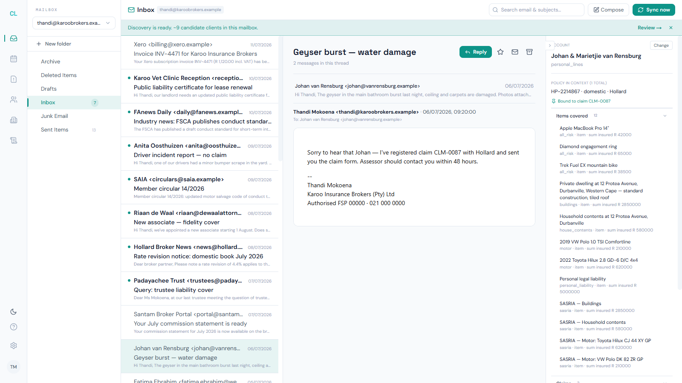Open the Riaan de Waal fidelity cover email
The width and height of the screenshot is (682, 383).
pyautogui.click(x=199, y=221)
